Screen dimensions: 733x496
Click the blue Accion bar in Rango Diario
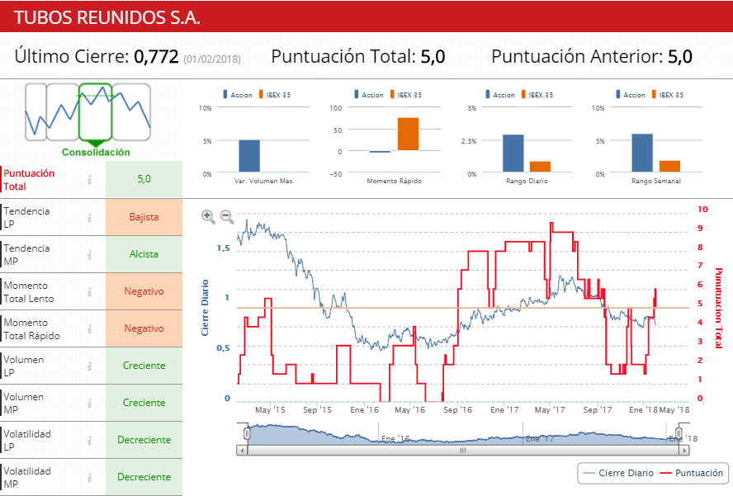[x=513, y=154]
